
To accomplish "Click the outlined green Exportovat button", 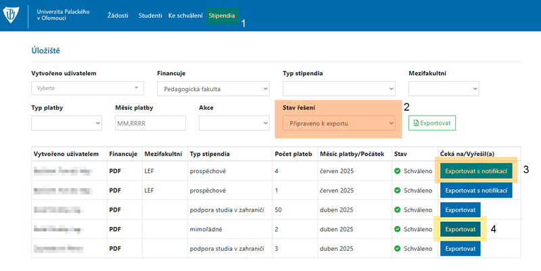I will tap(432, 124).
